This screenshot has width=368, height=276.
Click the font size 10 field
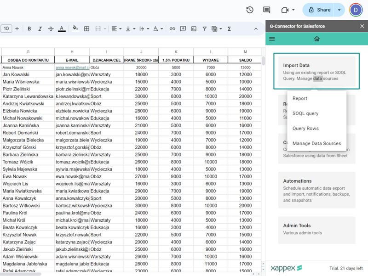6,28
